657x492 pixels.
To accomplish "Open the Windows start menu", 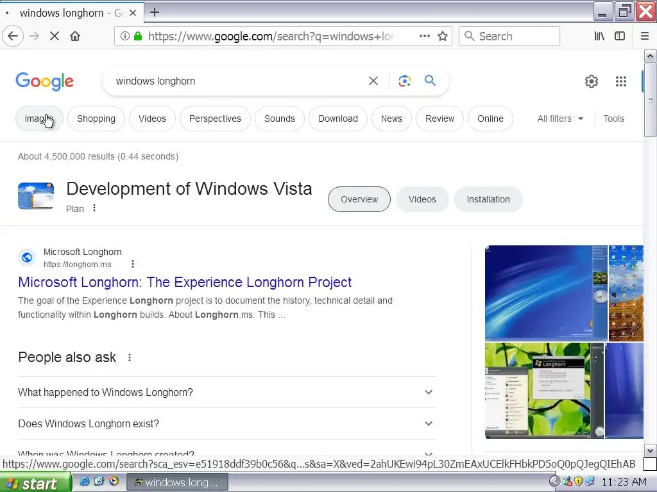I will [35, 483].
